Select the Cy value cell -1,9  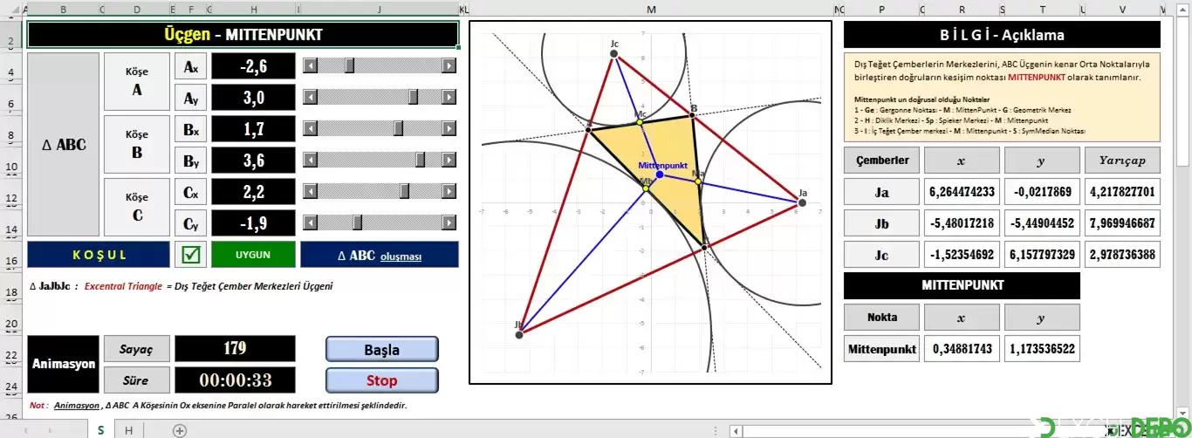tap(254, 223)
